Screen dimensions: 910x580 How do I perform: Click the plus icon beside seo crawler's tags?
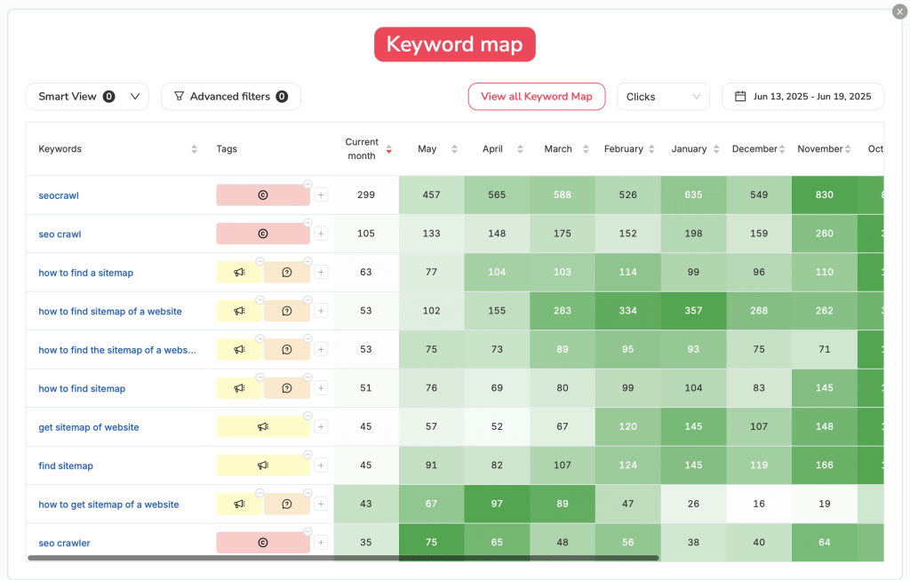point(321,542)
